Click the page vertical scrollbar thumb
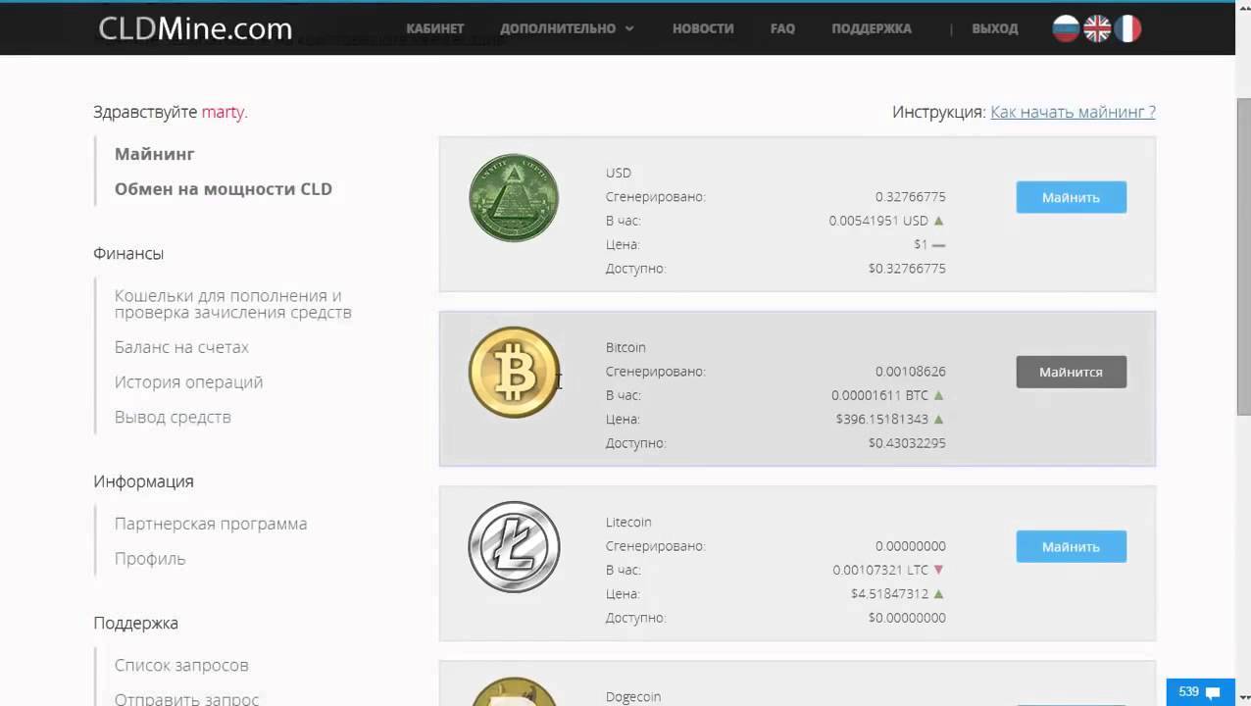This screenshot has height=706, width=1251. pos(1243,257)
